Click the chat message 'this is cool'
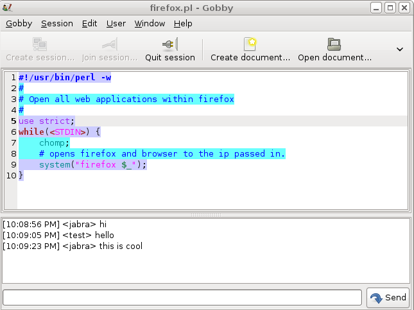This screenshot has height=310, width=414. coord(121,246)
